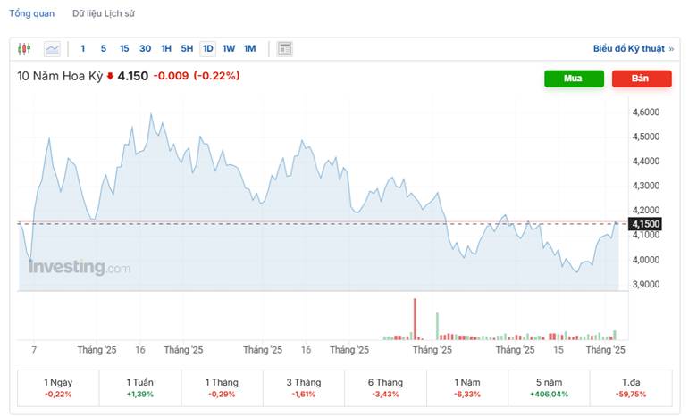Choose the 1W weekly interval

229,48
